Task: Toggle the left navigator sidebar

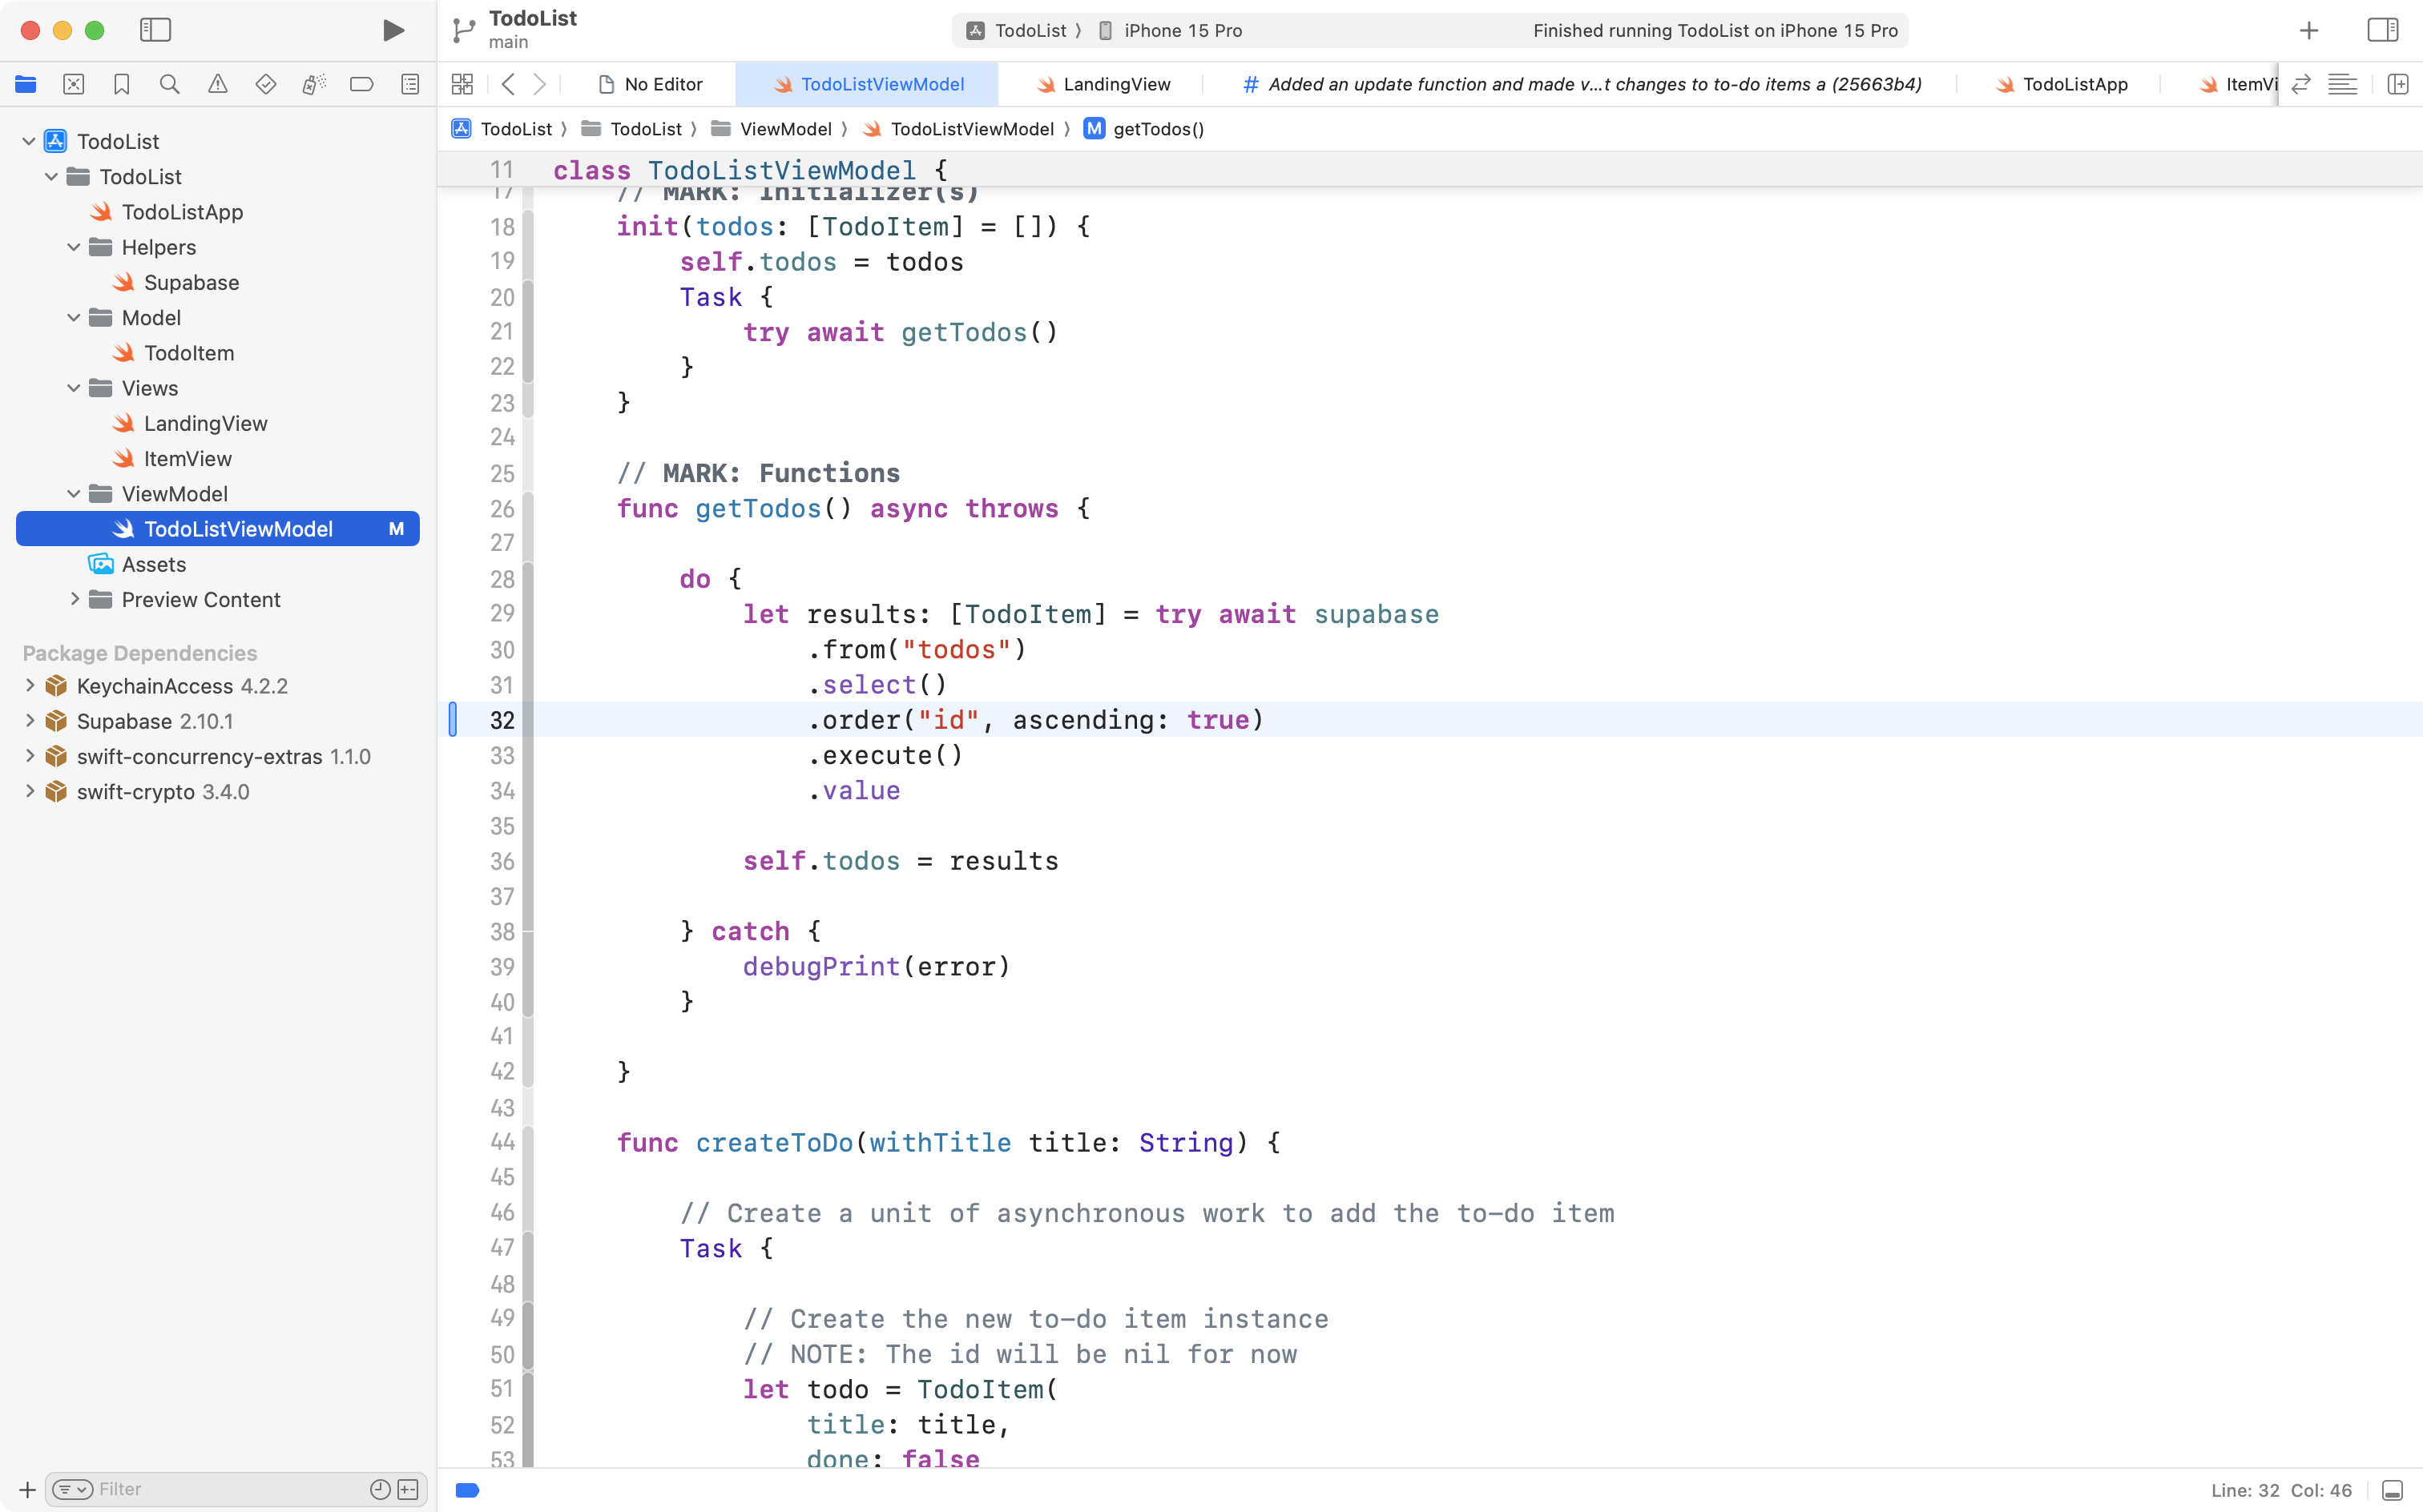Action: pyautogui.click(x=156, y=30)
